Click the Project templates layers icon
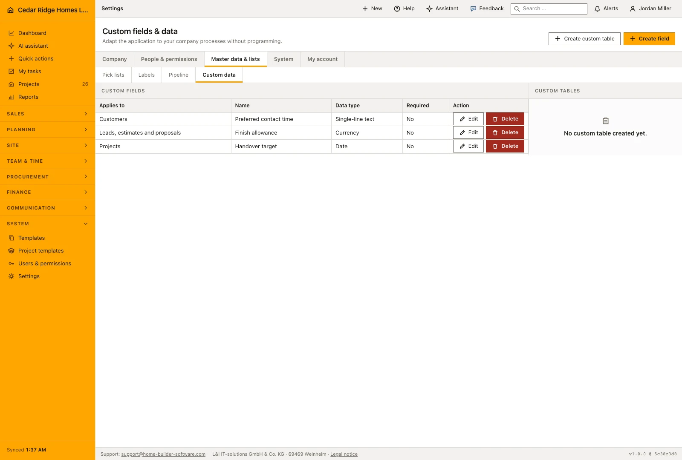 pyautogui.click(x=12, y=251)
